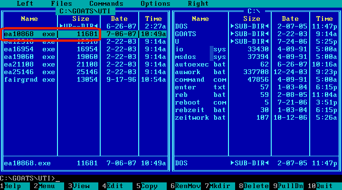The image size is (342, 190).
Task: Click the ea10868.exe status line in left panel
Action: pos(85,163)
